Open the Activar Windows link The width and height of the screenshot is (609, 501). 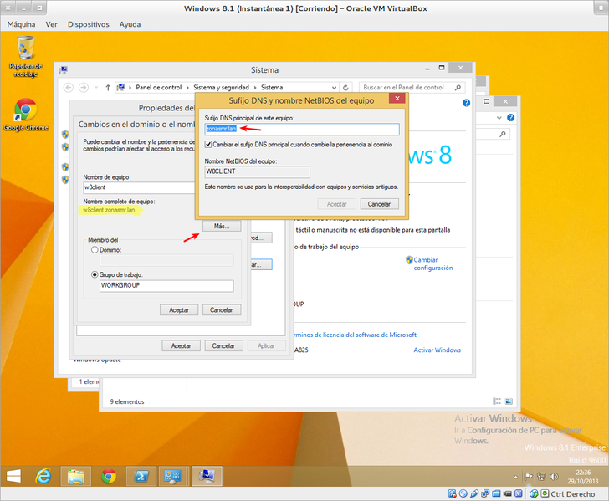[x=437, y=350]
